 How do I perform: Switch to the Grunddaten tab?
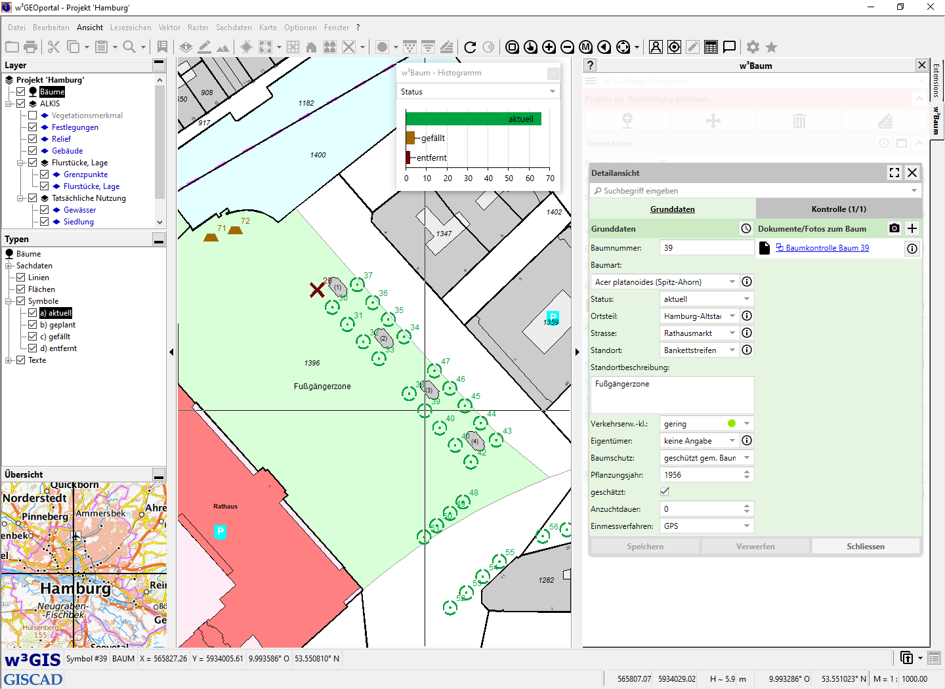click(673, 209)
